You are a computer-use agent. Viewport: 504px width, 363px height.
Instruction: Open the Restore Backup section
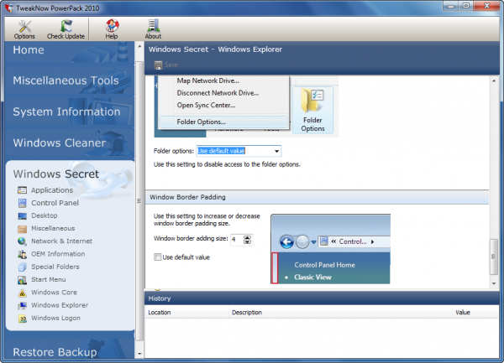pos(55,352)
